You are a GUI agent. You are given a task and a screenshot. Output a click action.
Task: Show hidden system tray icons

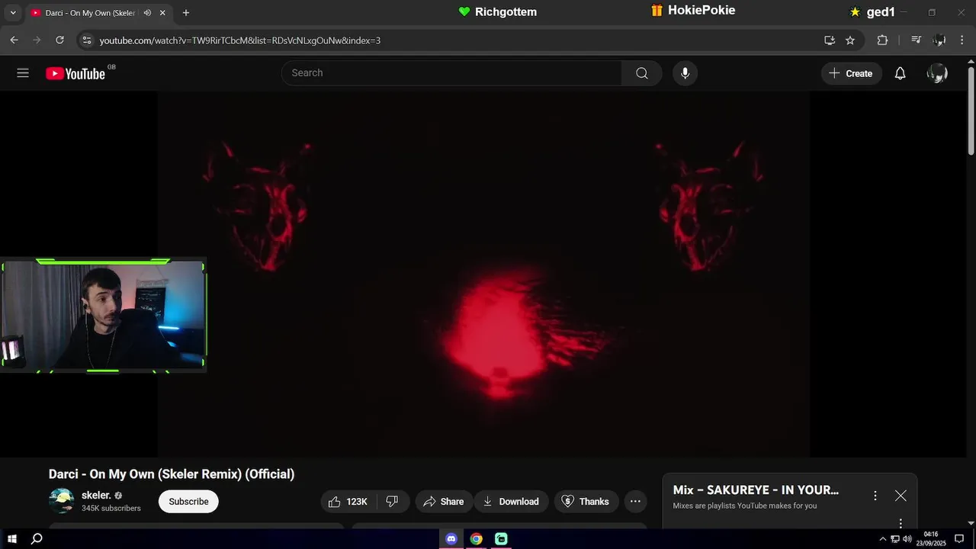[x=883, y=539]
